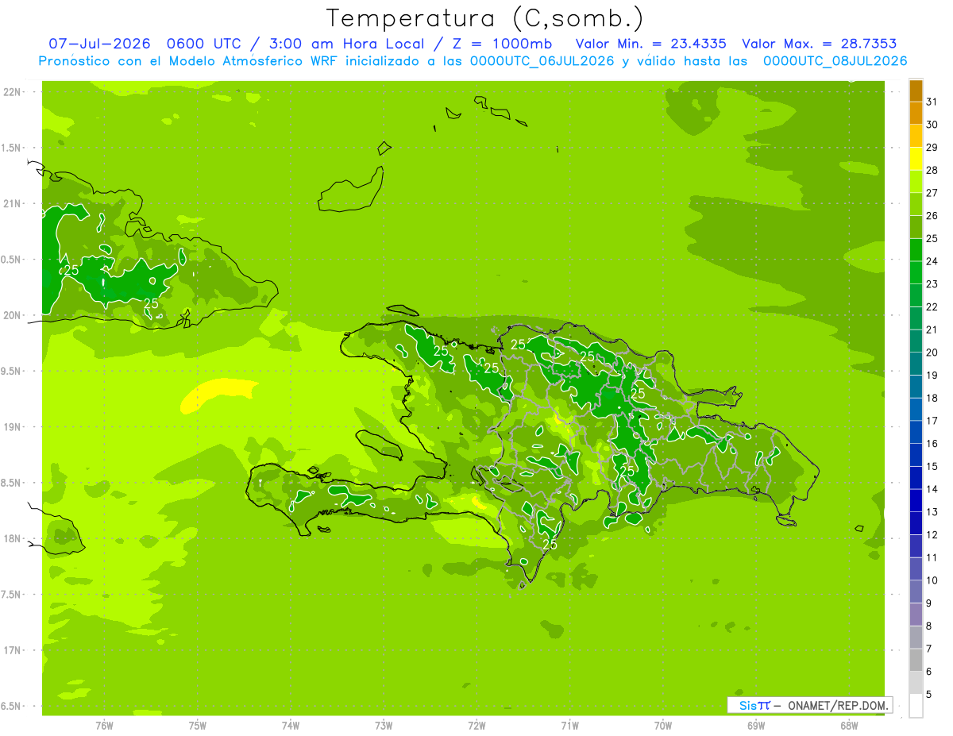Pick the dark blue legend swatch between 13 and 14
This screenshot has height=736, width=953.
pyautogui.click(x=916, y=501)
